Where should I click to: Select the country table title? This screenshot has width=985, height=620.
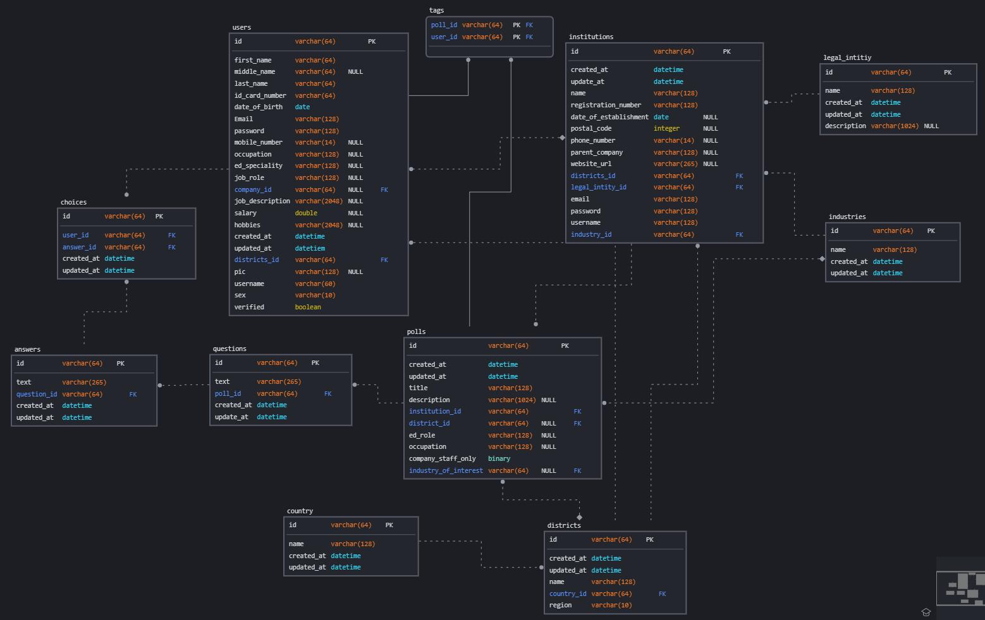coord(300,511)
